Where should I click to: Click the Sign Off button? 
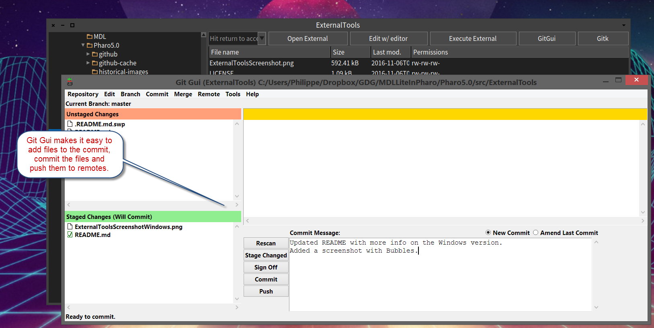coord(266,267)
